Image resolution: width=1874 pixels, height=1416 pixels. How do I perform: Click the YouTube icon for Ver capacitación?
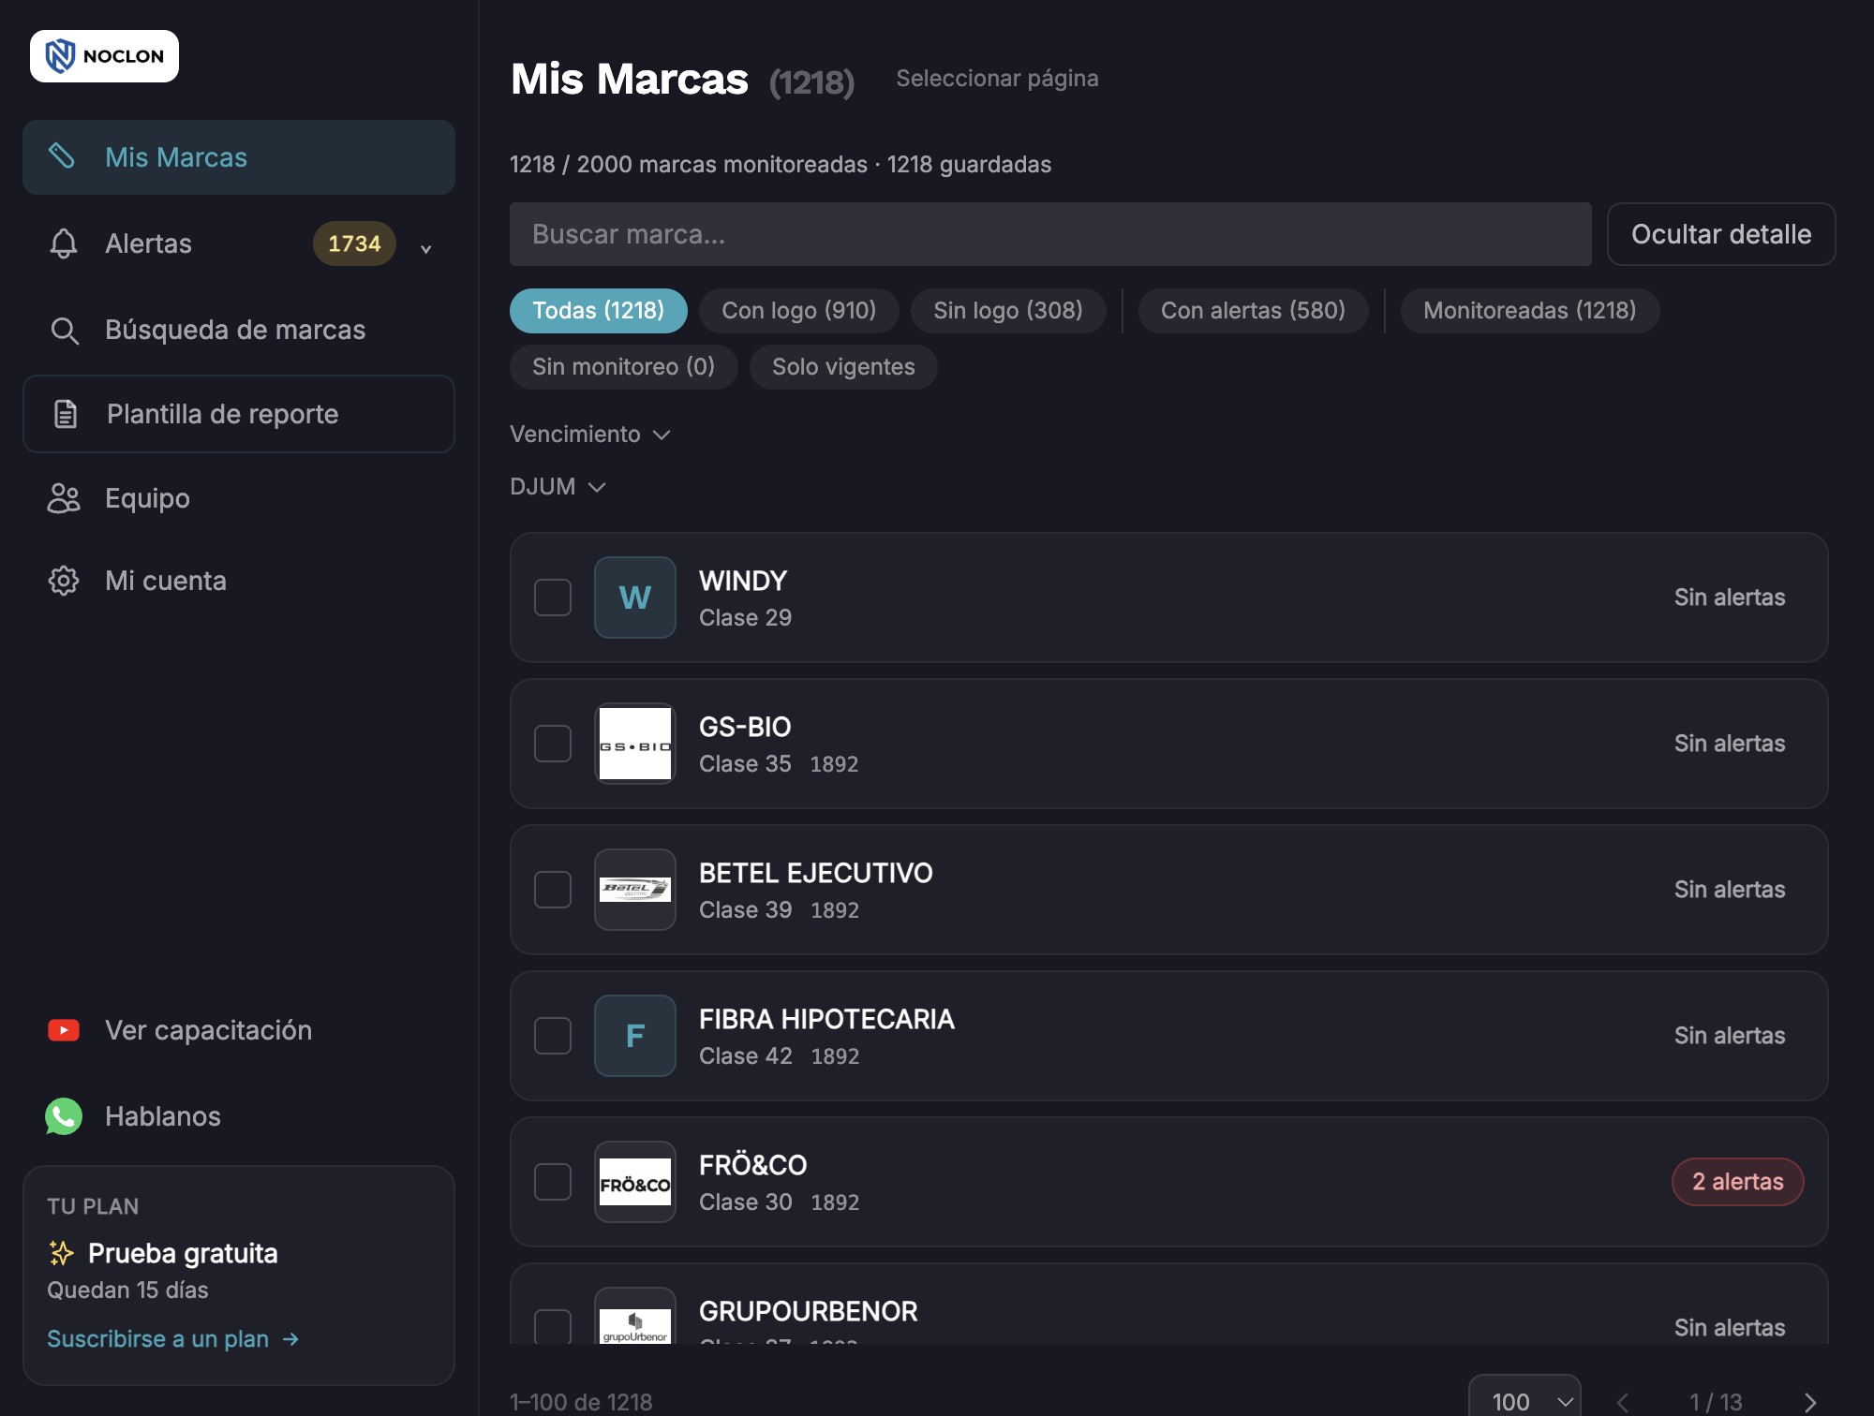[x=64, y=1030]
